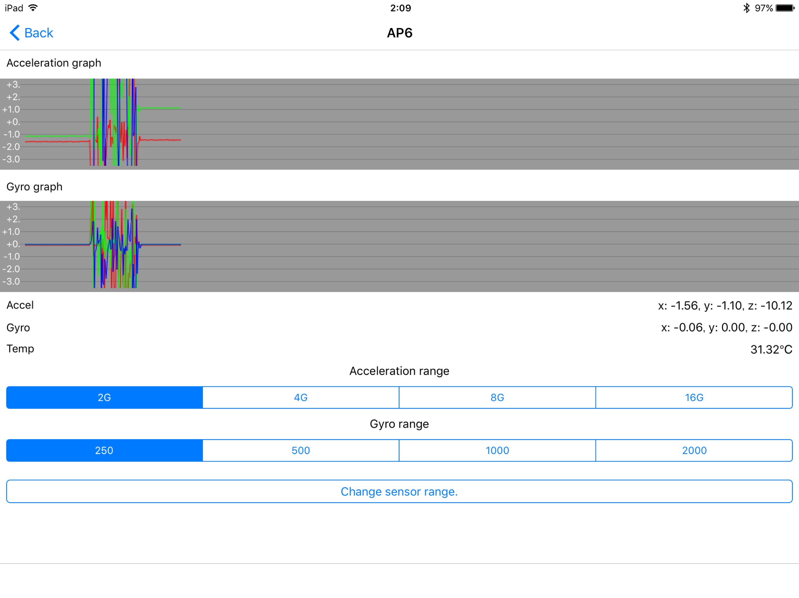Tap the battery indicator icon
799x598 pixels.
coord(785,8)
